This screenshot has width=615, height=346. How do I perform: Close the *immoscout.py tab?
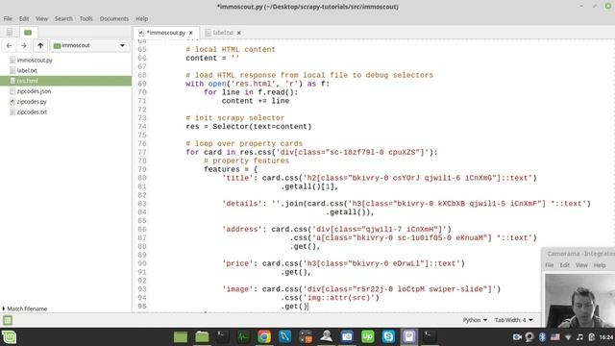(x=191, y=33)
